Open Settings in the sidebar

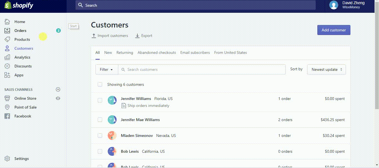click(22, 159)
